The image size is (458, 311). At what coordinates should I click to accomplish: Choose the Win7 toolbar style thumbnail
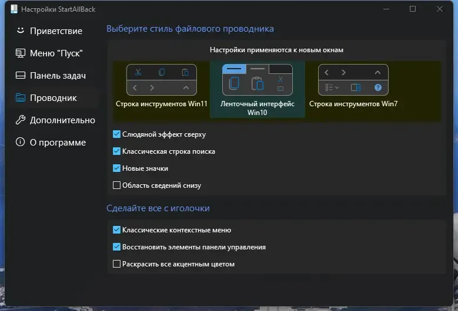tap(353, 80)
